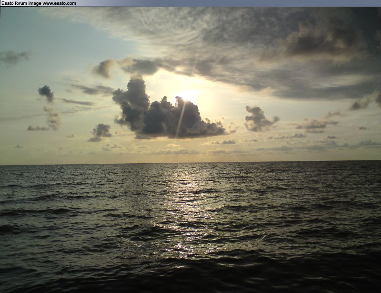
Task: Click the 'Esato forum image www.esato.com' caption text
Action: (x=39, y=3)
